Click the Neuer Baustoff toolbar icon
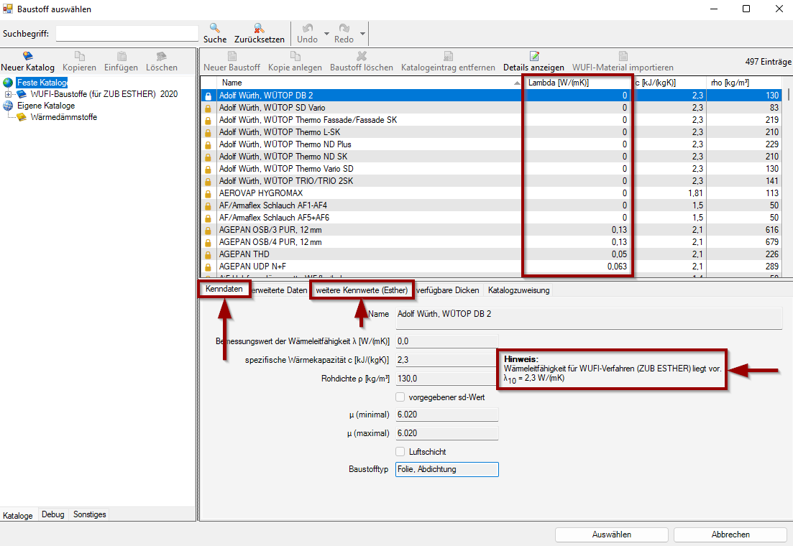 pyautogui.click(x=232, y=57)
